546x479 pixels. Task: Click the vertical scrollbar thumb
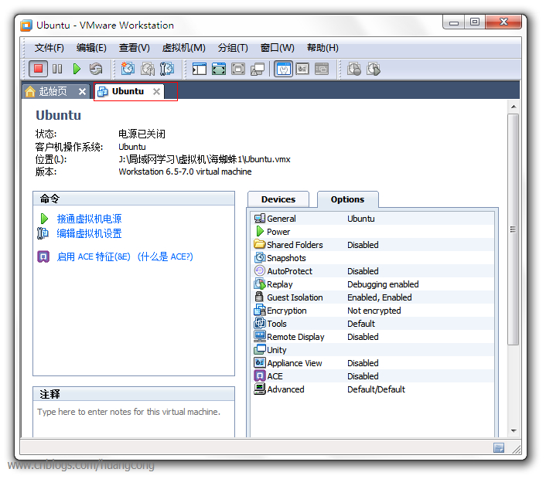514,229
